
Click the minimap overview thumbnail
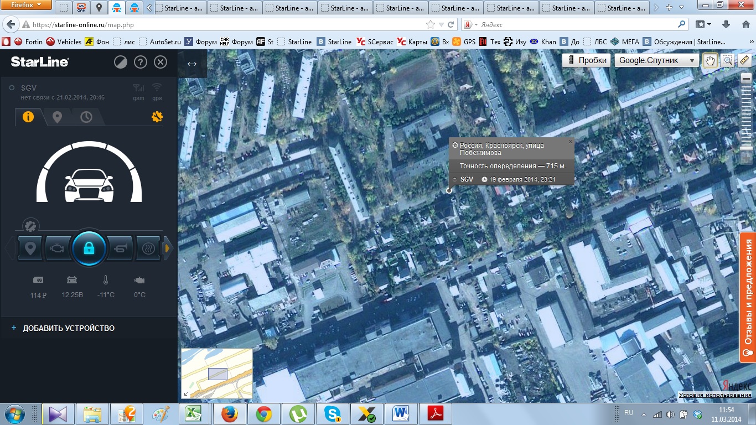217,374
